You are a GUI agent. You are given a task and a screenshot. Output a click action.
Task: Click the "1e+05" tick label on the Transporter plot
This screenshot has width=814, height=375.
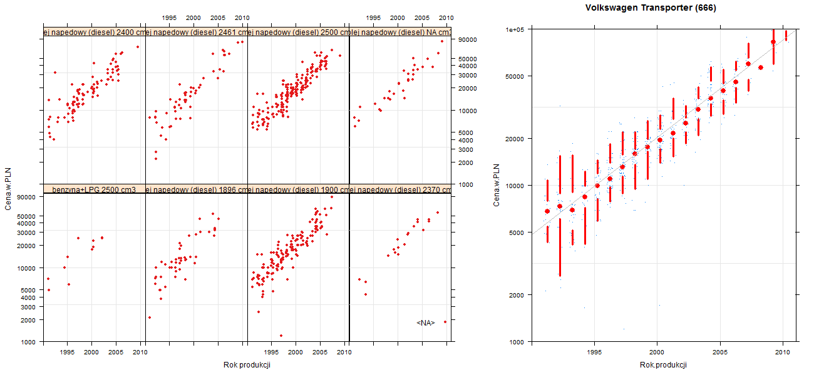point(516,29)
